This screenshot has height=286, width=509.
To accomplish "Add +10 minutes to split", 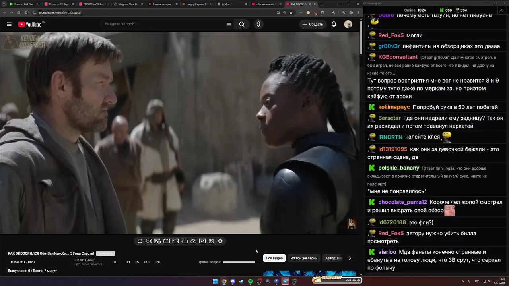I will tap(146, 262).
